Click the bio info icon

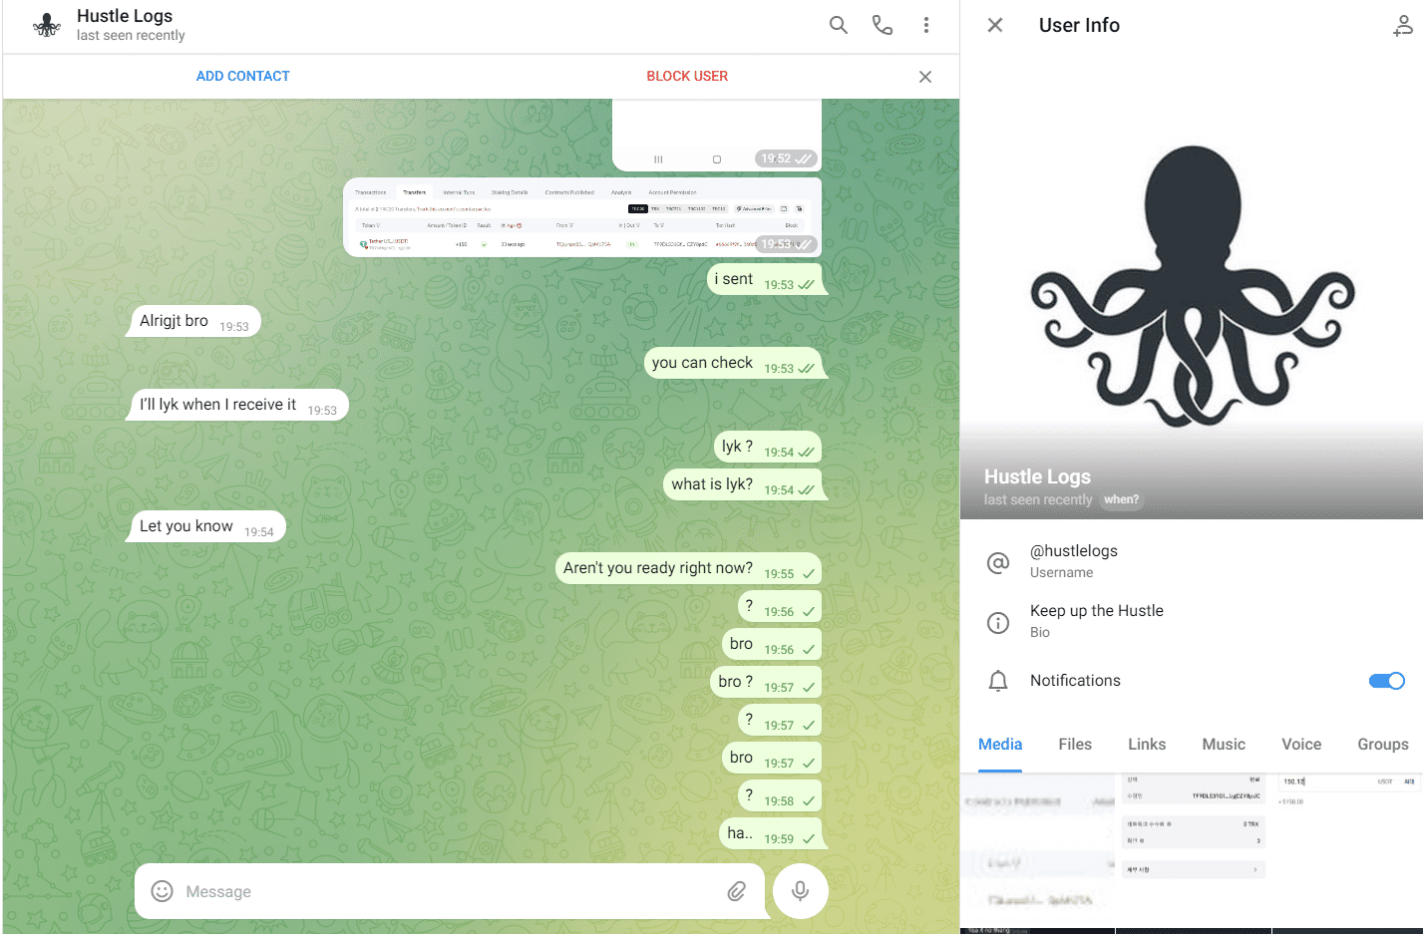tap(998, 623)
